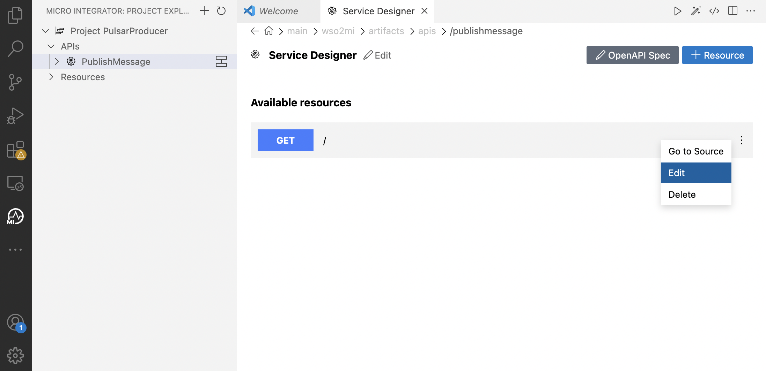Open the GET resource method badge
Image resolution: width=766 pixels, height=371 pixels.
tap(286, 140)
